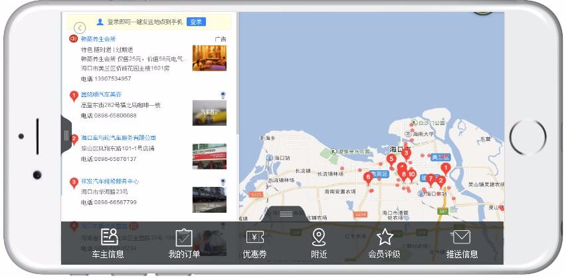Click the speaker ad icon beside 养生会所
The image size is (566, 278).
pos(74,39)
